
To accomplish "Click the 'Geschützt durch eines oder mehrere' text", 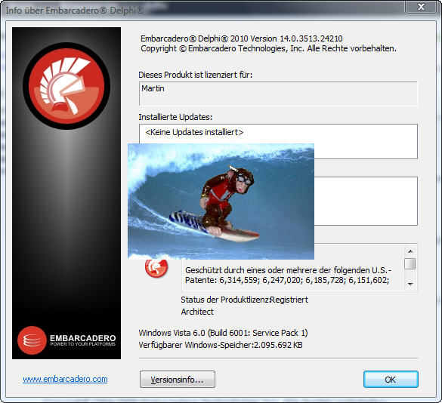I will coord(289,270).
